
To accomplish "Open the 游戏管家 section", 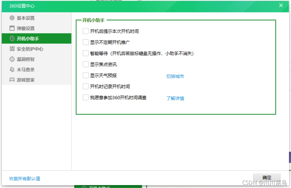I will [37, 80].
